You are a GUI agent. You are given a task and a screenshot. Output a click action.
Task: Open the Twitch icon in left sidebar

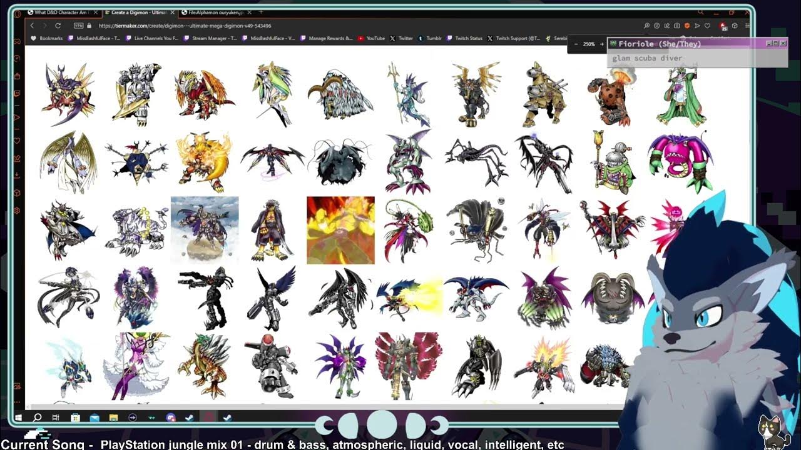coord(18,93)
